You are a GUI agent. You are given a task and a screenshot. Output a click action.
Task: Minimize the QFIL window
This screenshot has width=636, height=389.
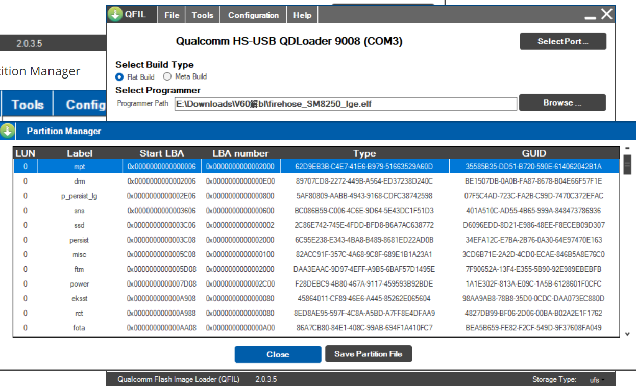pyautogui.click(x=590, y=16)
